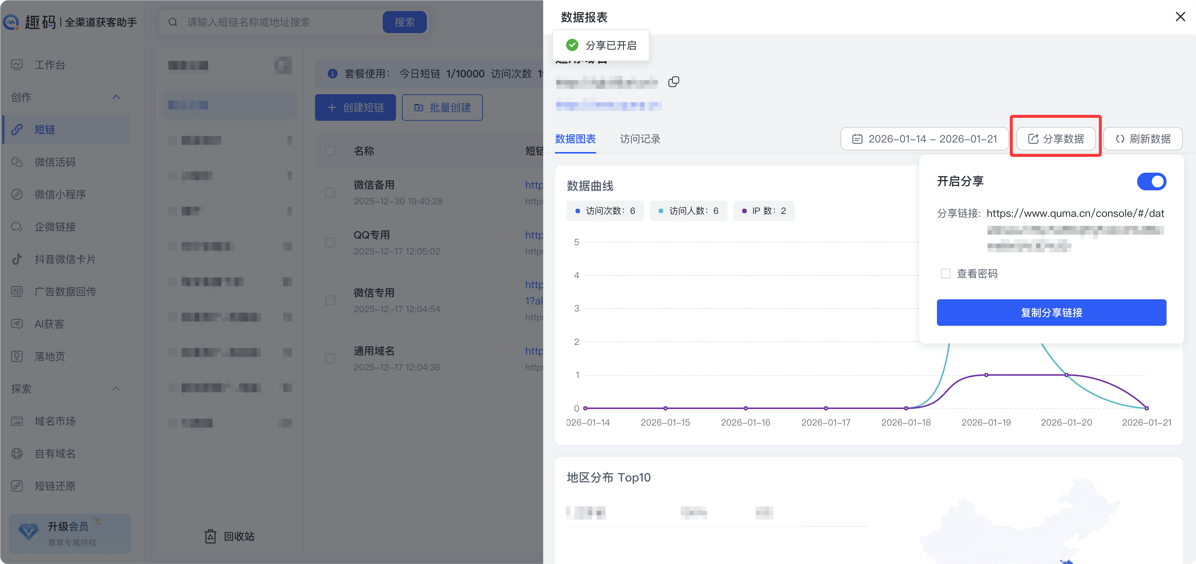Click the 分享数据 button
The height and width of the screenshot is (564, 1196).
(x=1056, y=139)
